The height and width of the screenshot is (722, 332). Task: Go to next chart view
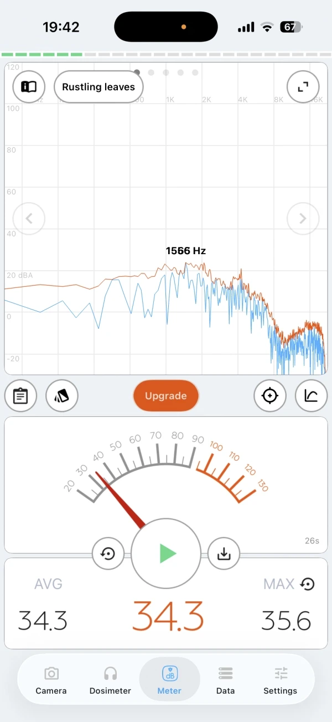point(303,219)
